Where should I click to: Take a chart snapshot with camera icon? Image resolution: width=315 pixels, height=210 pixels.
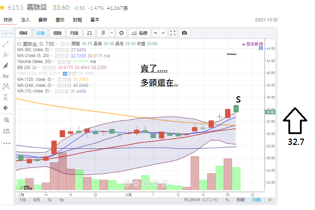(184, 33)
